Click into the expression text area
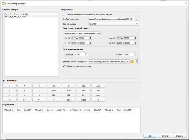This screenshot has height=140, width=189. pos(71,120)
